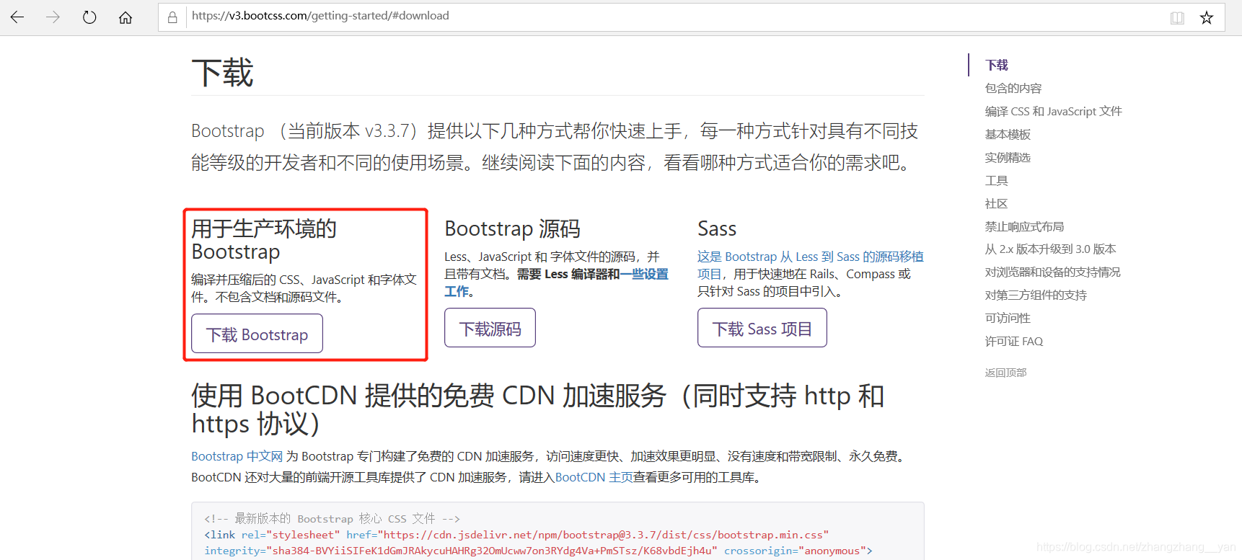
Task: Click the lock security icon in address bar
Action: point(172,17)
